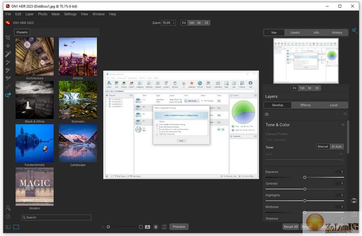This screenshot has height=236, width=362.
Task: Set top zoom bar to 50
Action: pos(199,23)
